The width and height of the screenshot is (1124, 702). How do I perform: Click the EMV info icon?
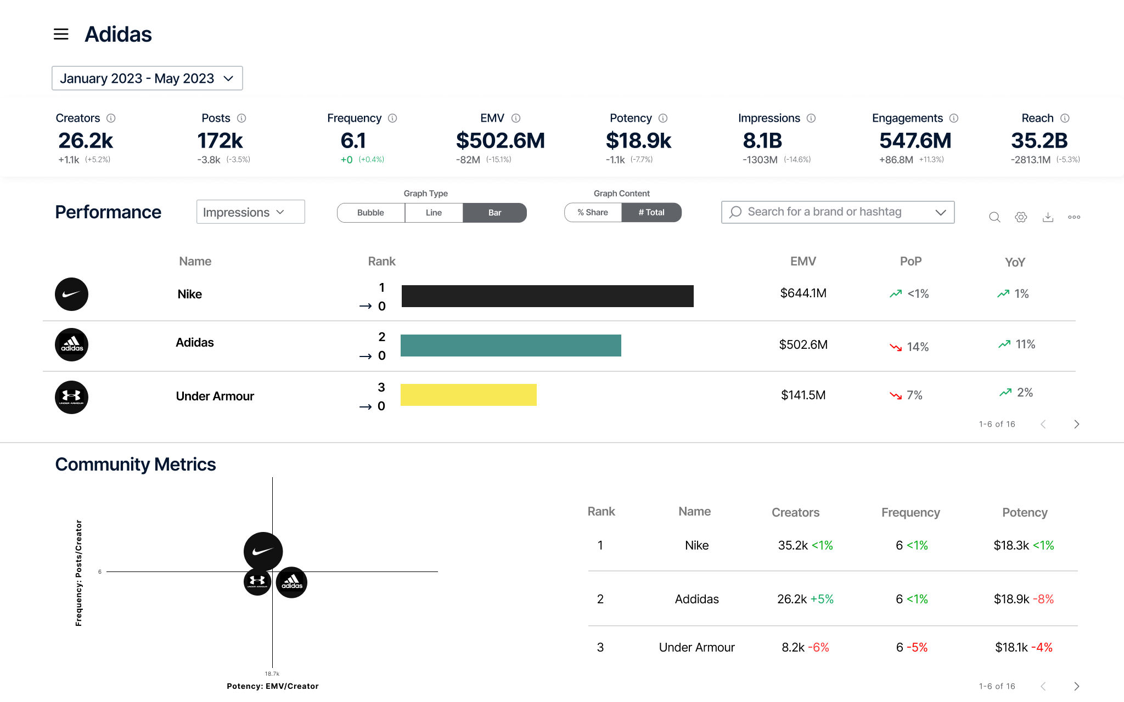(x=516, y=118)
